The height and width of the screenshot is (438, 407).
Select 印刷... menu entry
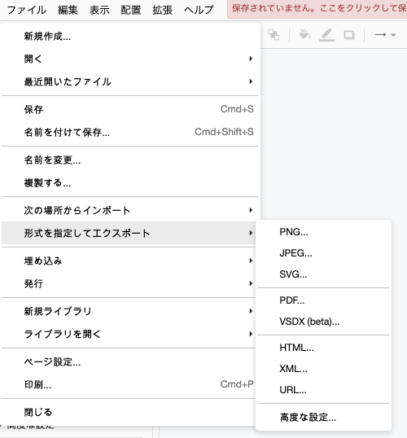point(129,384)
